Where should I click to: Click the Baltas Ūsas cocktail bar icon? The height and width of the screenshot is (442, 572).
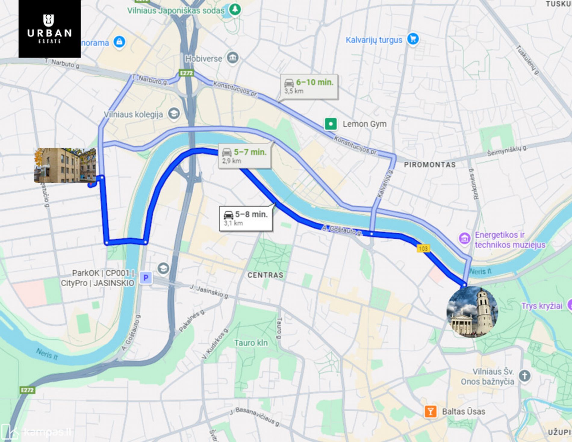pos(430,411)
